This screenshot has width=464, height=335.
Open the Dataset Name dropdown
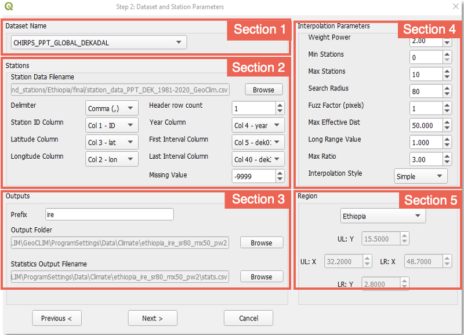pyautogui.click(x=99, y=42)
